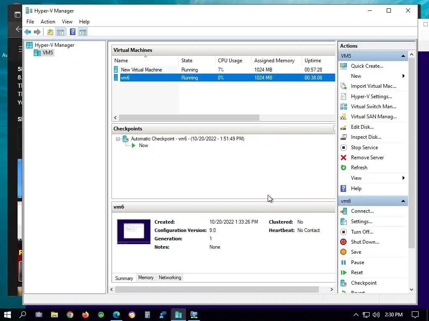The height and width of the screenshot is (321, 429).
Task: Click the red Shut Down icon
Action: 344,242
